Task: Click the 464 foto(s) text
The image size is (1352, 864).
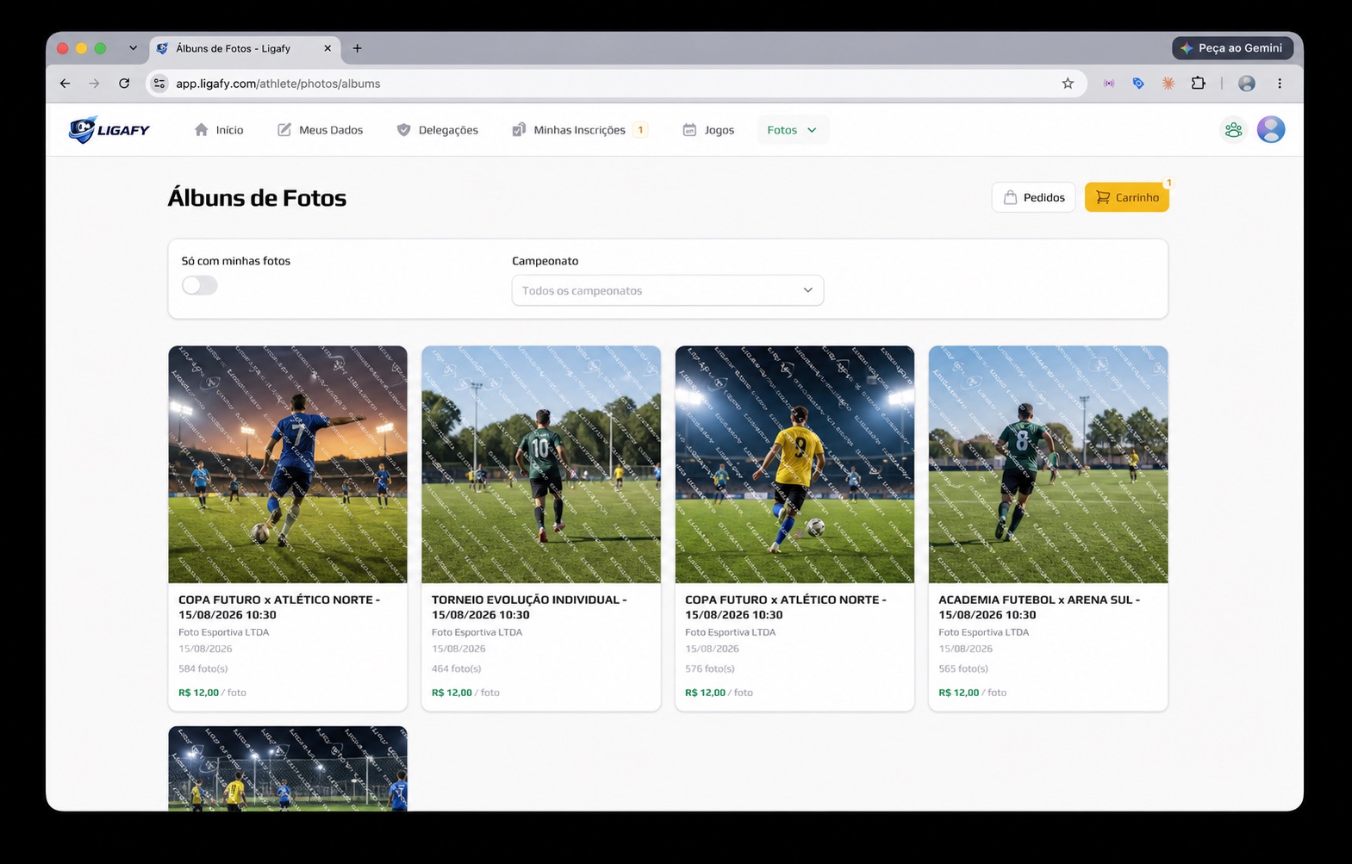Action: [x=456, y=668]
